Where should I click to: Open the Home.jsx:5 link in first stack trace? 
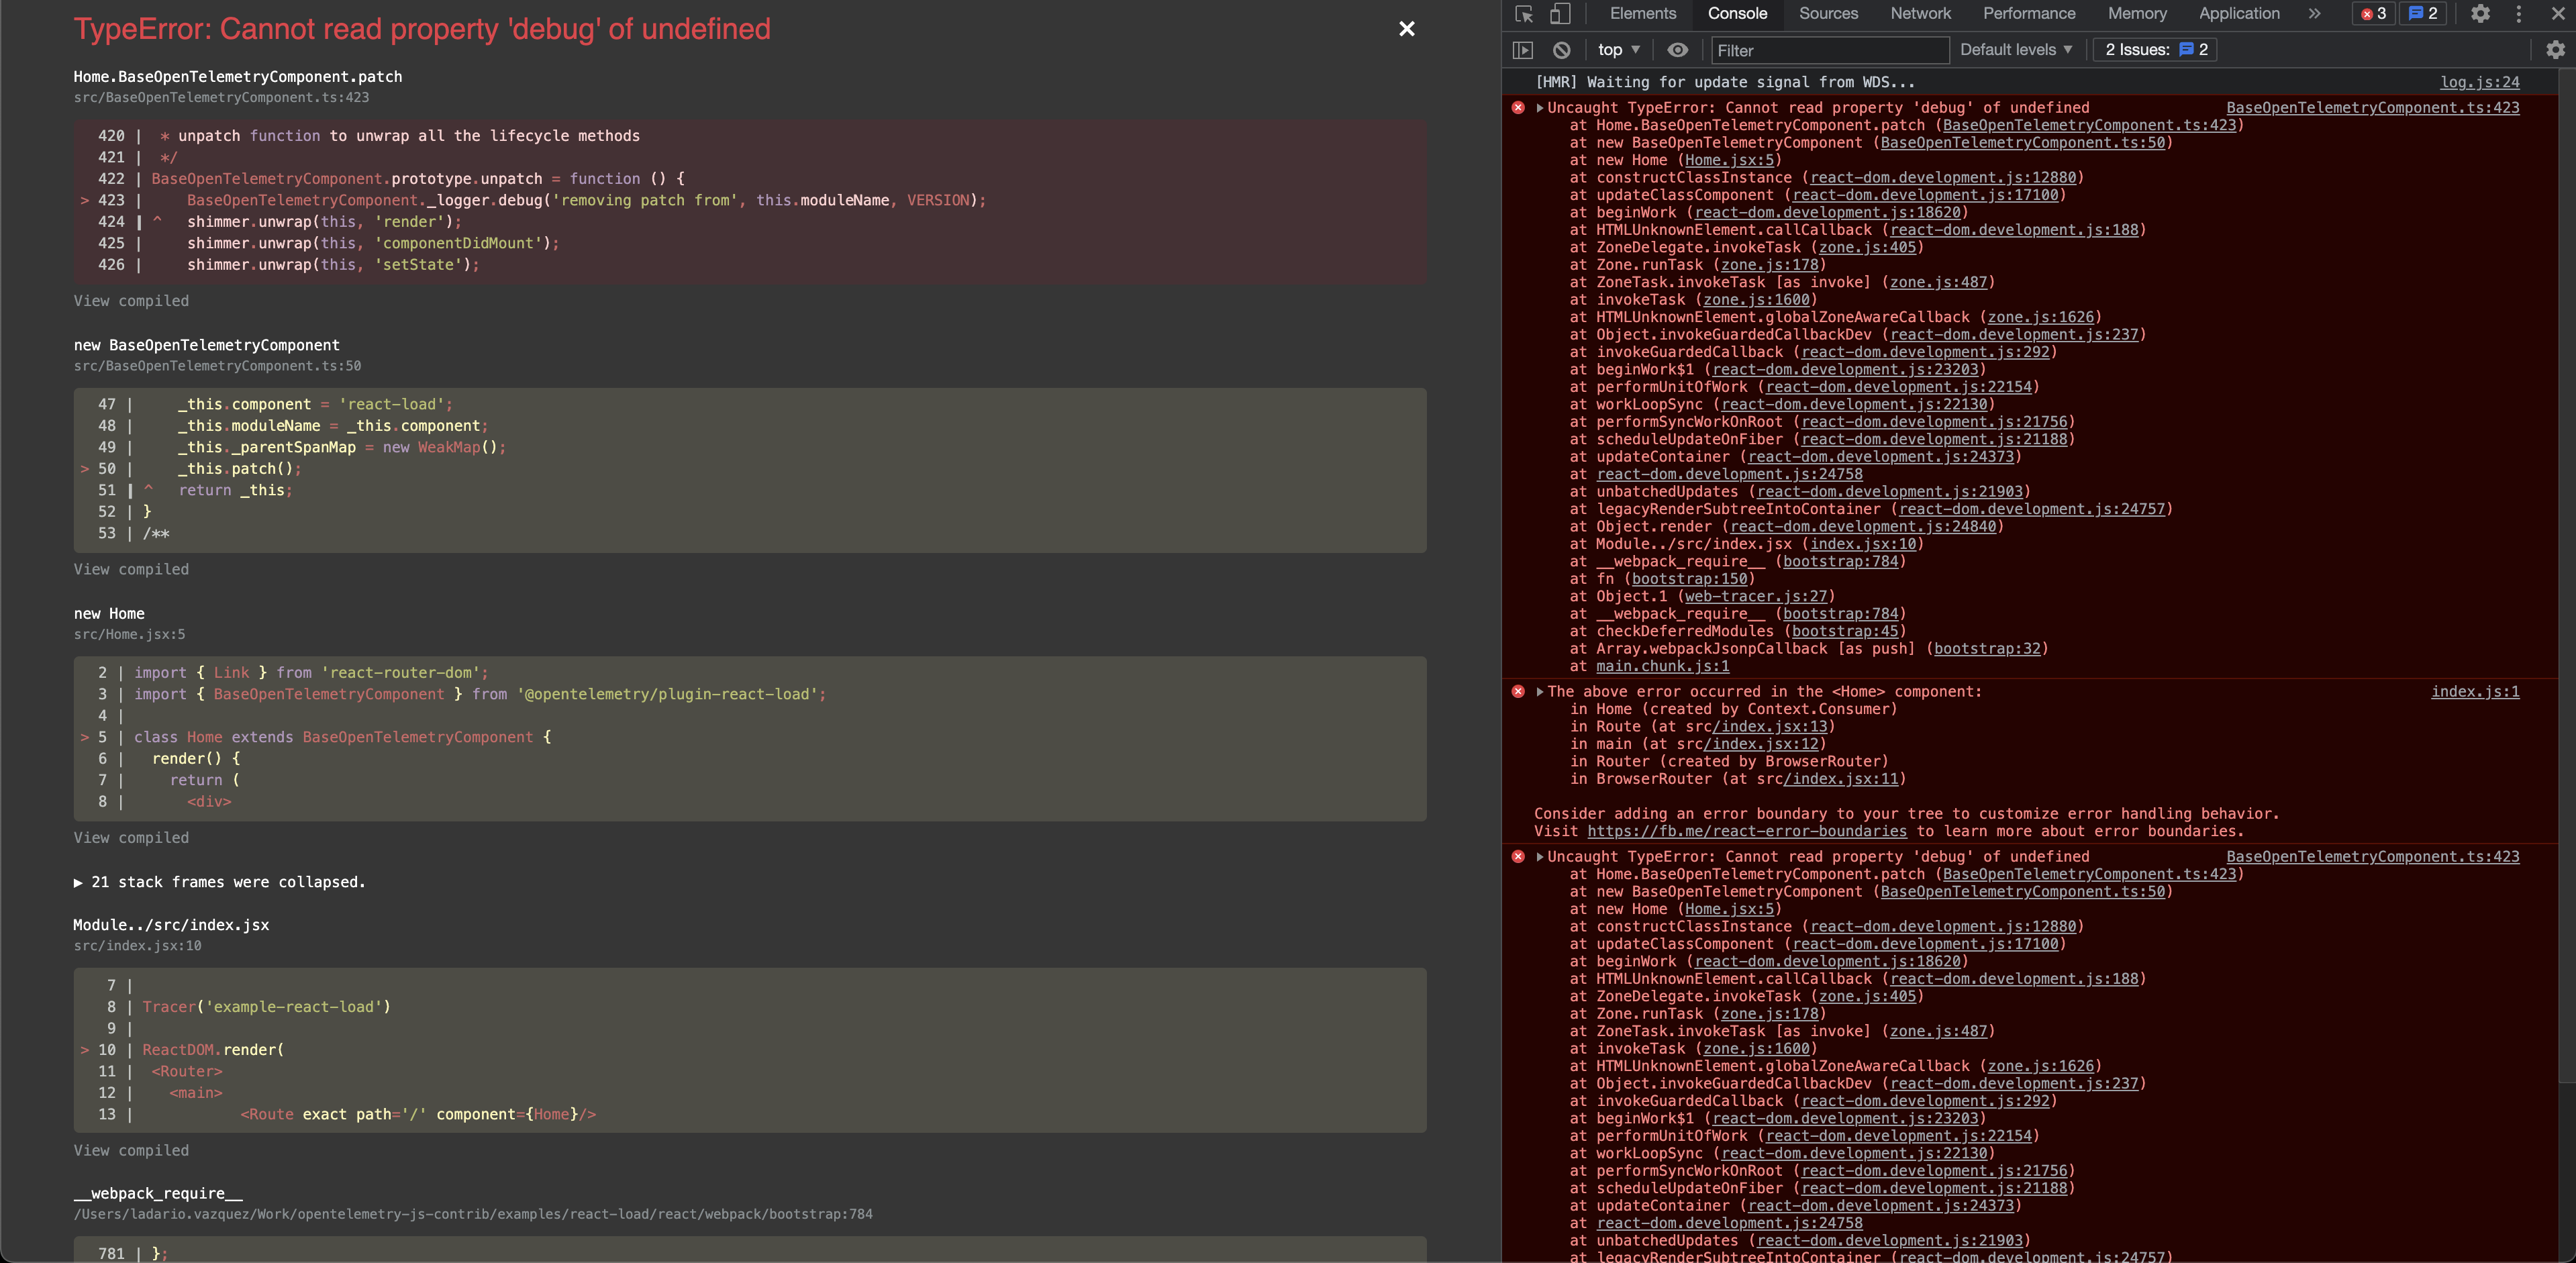(x=1729, y=160)
